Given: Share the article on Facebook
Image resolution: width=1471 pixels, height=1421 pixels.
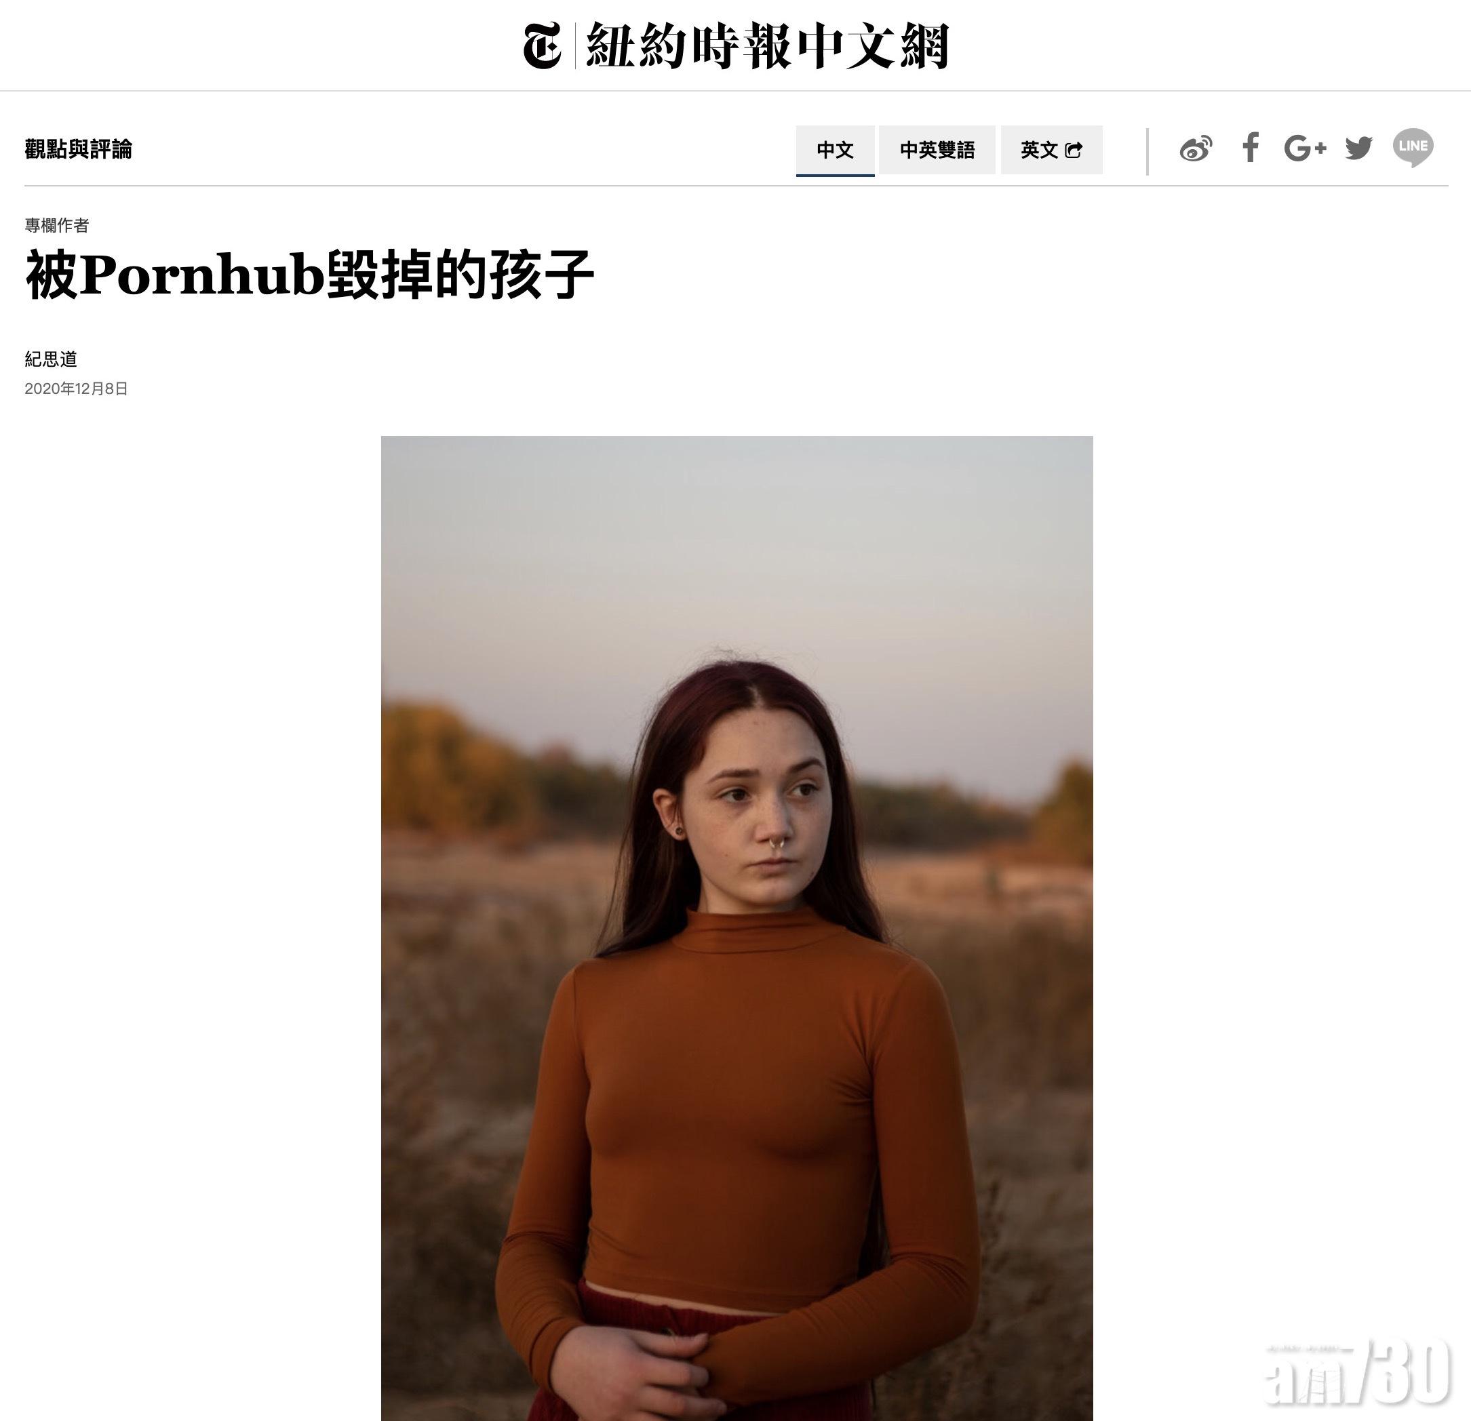Looking at the screenshot, I should 1251,147.
